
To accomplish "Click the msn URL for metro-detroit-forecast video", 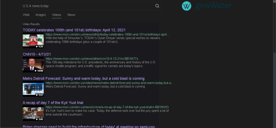I will click(109, 83).
